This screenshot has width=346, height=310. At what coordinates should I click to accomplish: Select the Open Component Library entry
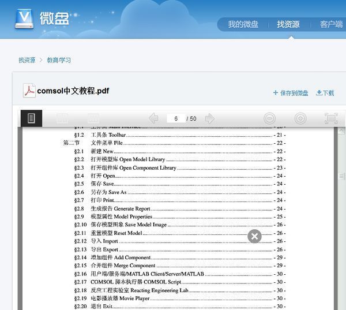(180, 168)
